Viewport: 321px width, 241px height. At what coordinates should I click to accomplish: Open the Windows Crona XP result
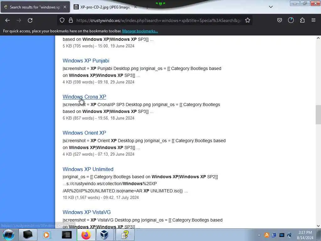point(84,97)
